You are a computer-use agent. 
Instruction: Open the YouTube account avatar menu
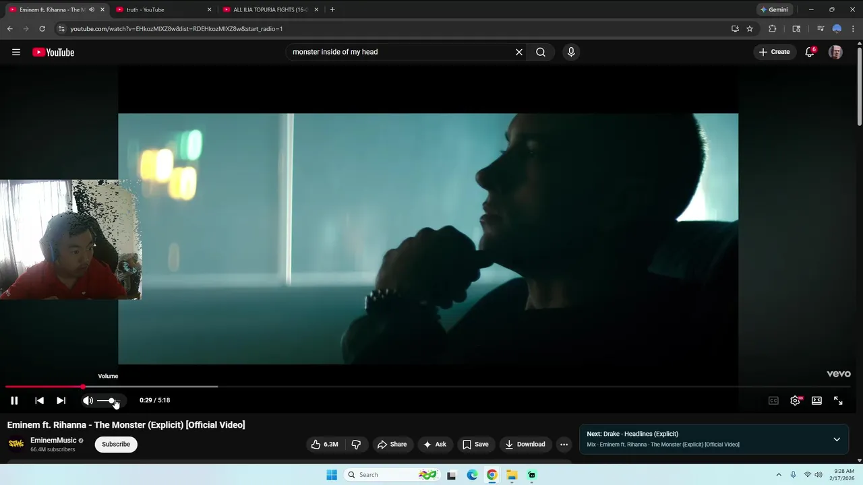(x=835, y=52)
